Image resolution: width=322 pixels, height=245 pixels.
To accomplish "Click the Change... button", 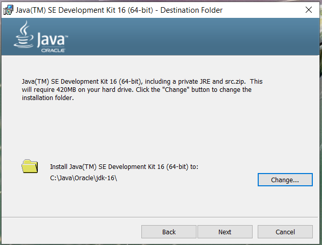I will pyautogui.click(x=285, y=180).
